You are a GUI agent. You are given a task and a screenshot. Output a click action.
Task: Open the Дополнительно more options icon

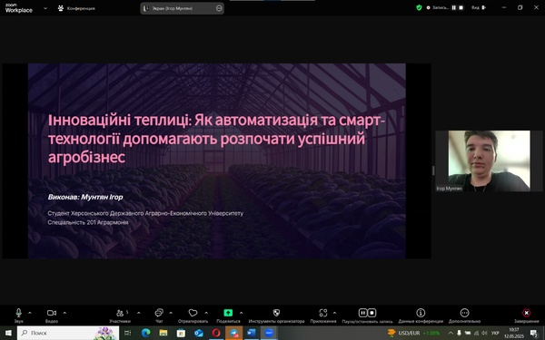pos(464,313)
